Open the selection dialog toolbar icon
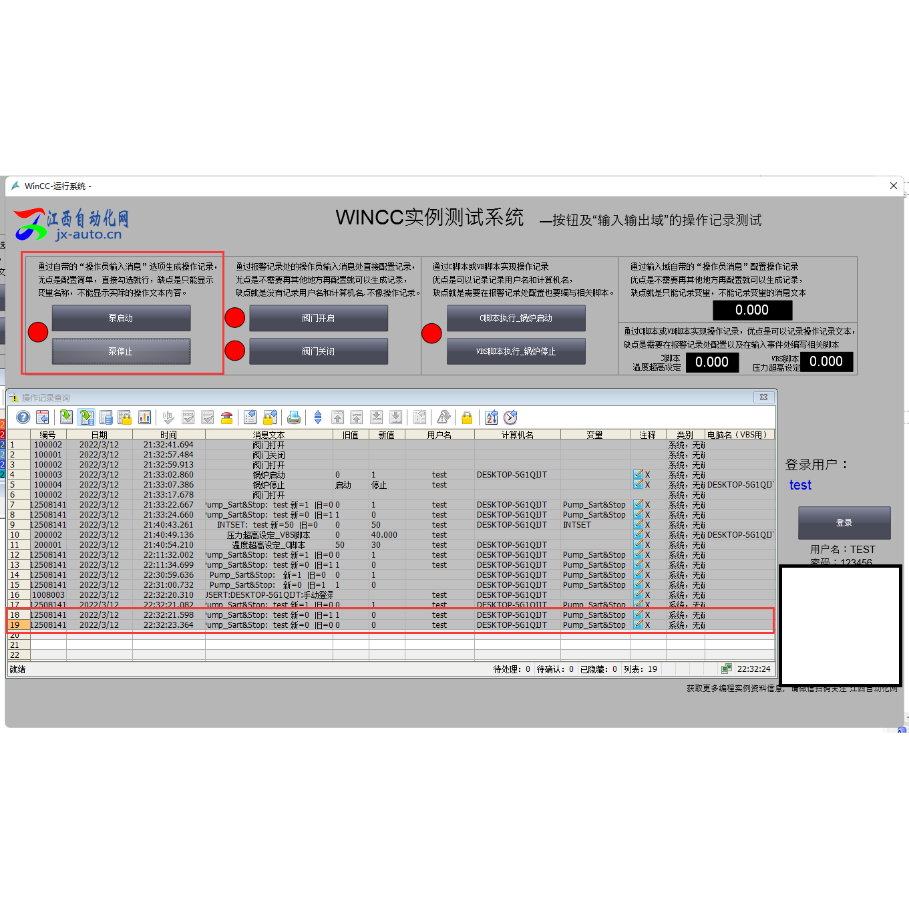 tap(250, 417)
